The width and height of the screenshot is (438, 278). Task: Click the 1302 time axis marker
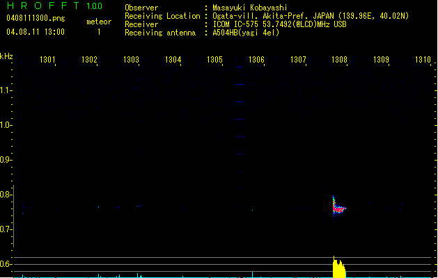tap(89, 59)
